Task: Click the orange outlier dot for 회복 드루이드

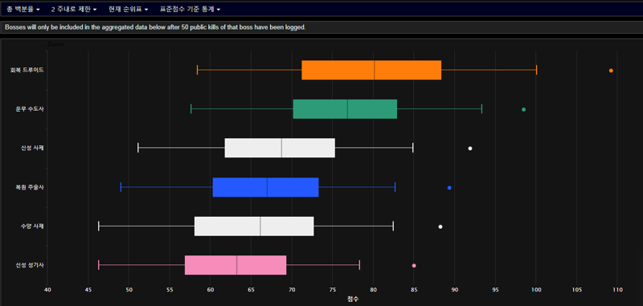Action: point(611,71)
